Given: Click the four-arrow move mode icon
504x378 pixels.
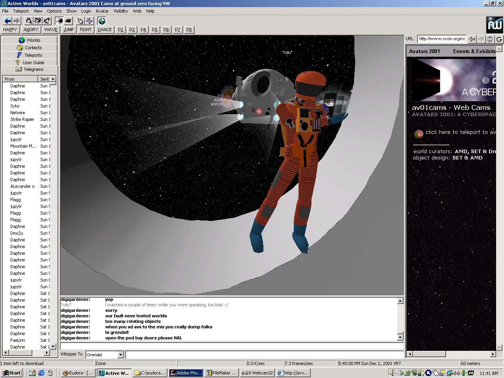Looking at the screenshot, I should click(x=89, y=21).
